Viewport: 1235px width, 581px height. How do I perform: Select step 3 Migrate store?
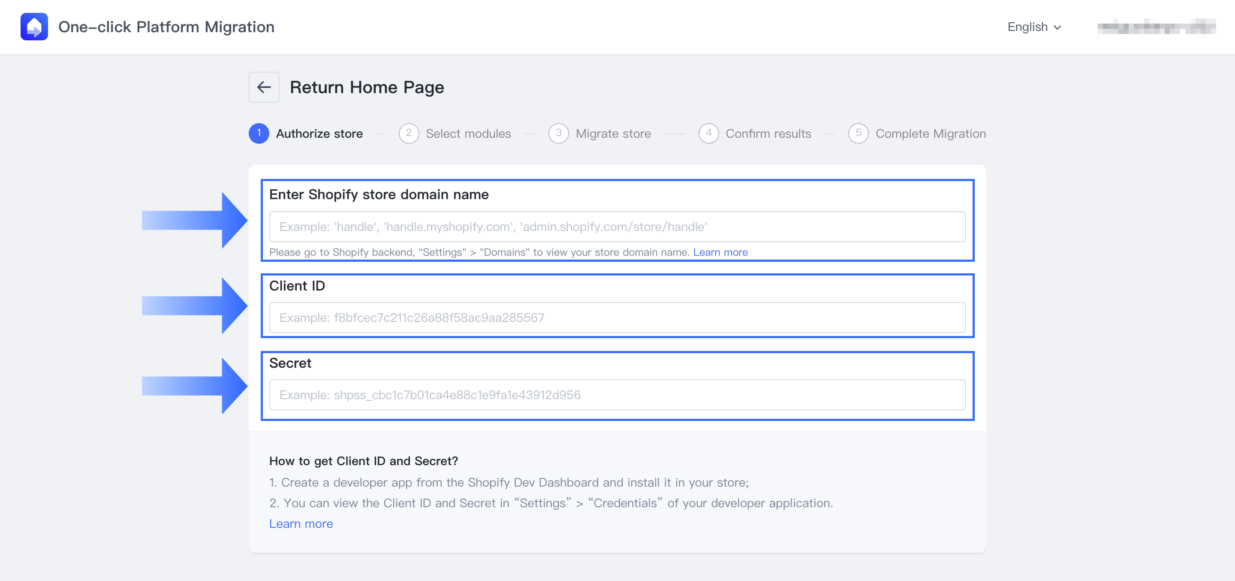pos(600,133)
